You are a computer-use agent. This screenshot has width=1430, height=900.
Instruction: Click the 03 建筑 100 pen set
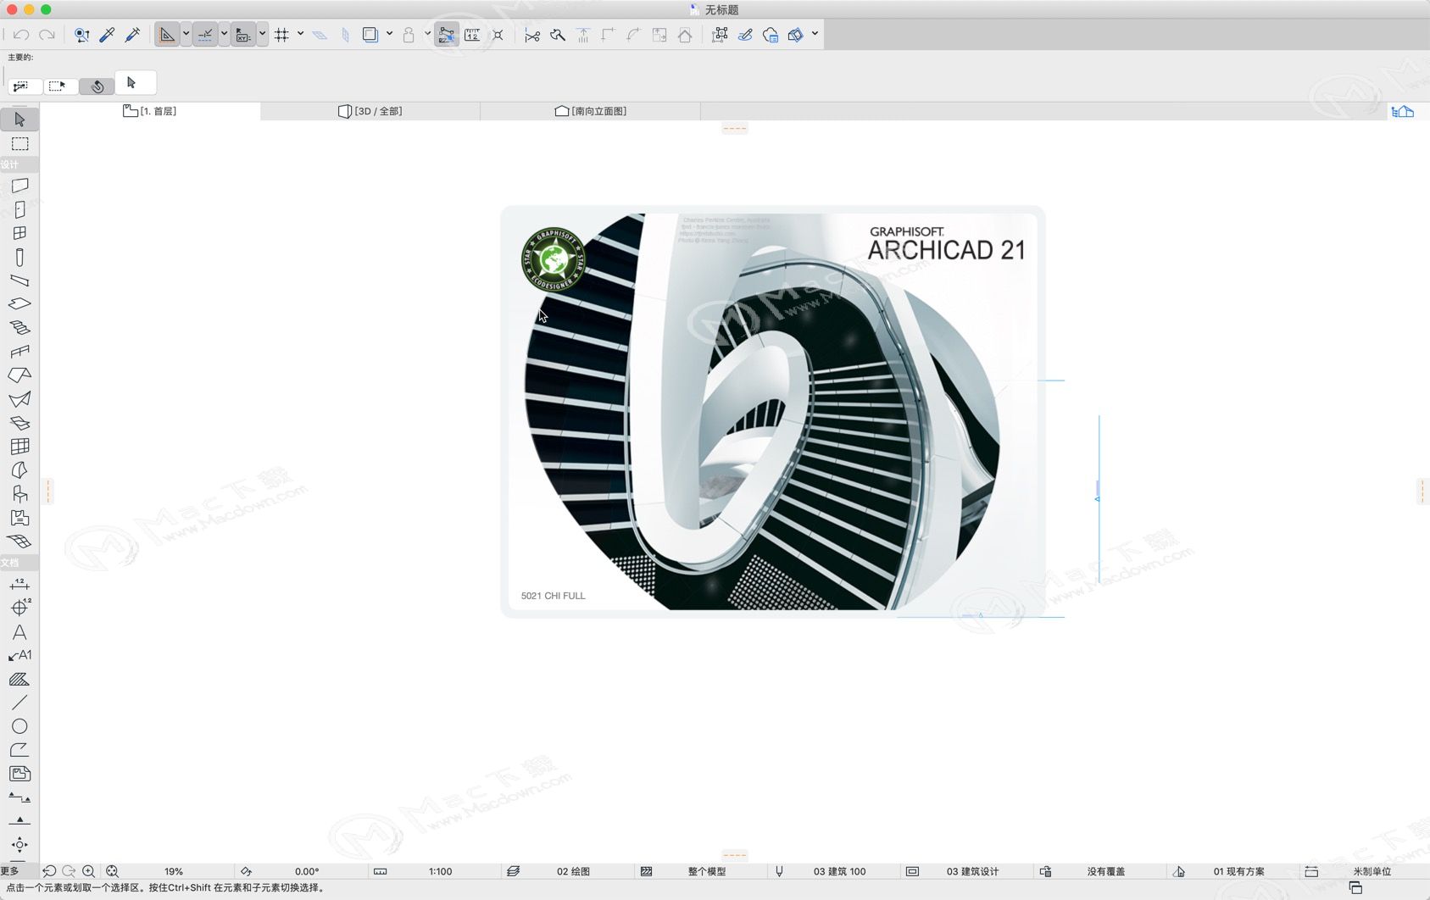pos(839,871)
